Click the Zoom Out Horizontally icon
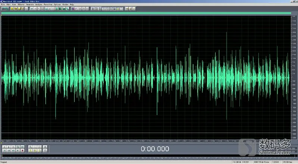Viewport: 298px width, 164px height. click(35, 147)
